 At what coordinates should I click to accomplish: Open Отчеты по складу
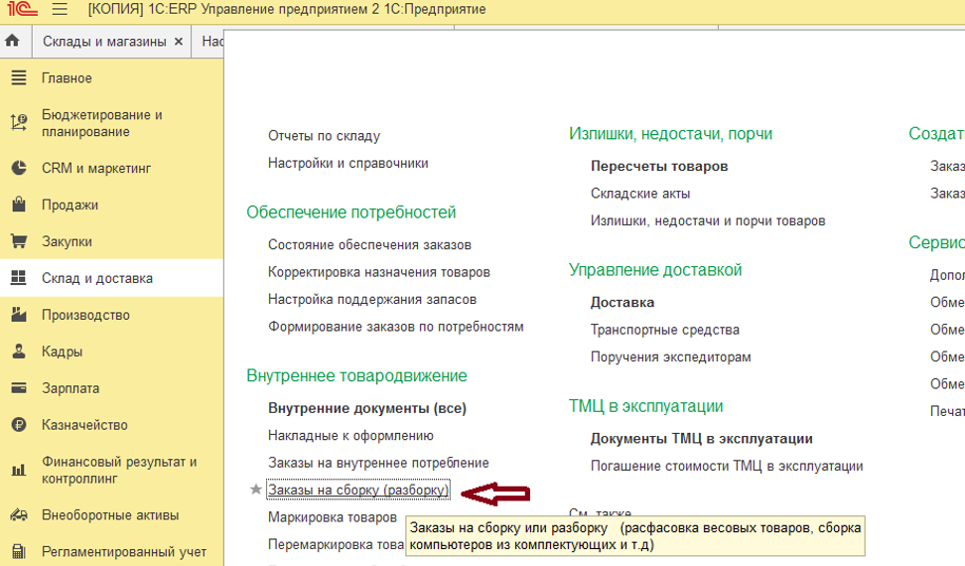click(x=324, y=136)
